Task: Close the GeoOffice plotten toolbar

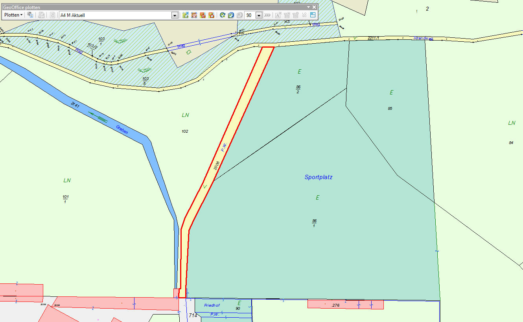Action: pos(314,7)
